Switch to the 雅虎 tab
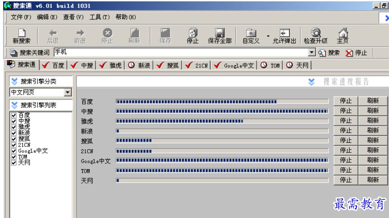Image resolution: width=389 pixels, height=218 pixels. click(111, 65)
